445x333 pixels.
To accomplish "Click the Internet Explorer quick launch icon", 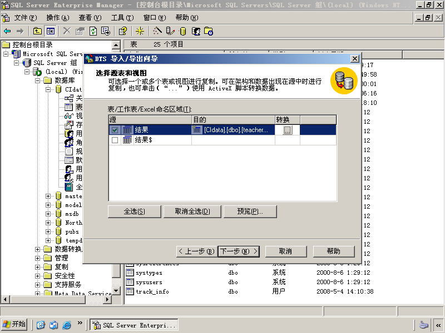I will (66, 325).
